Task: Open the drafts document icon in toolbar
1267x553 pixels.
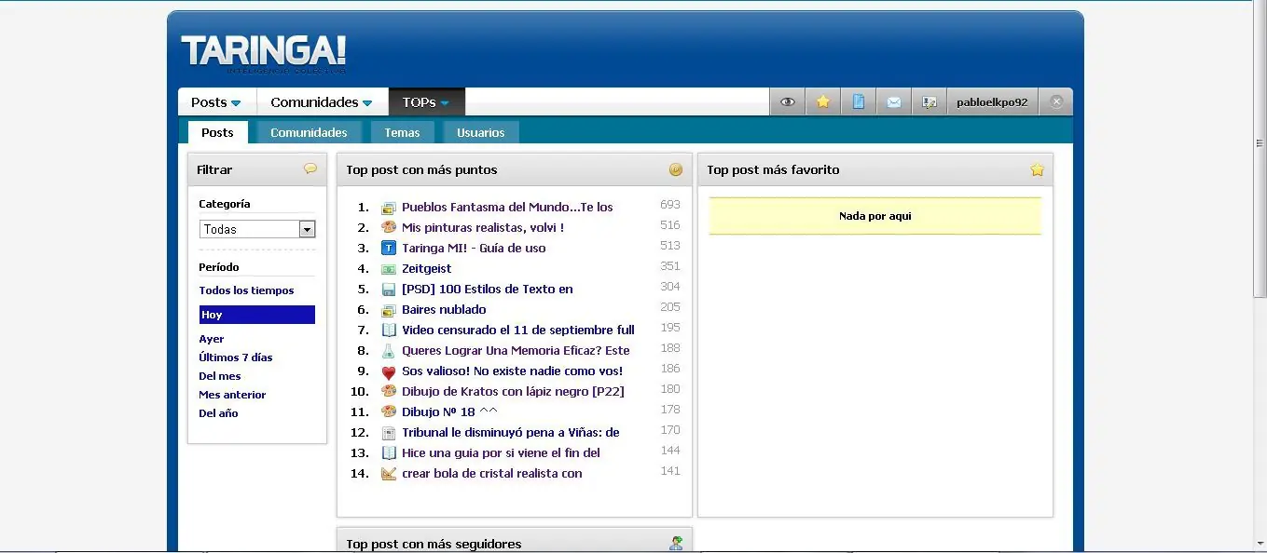Action: point(859,102)
